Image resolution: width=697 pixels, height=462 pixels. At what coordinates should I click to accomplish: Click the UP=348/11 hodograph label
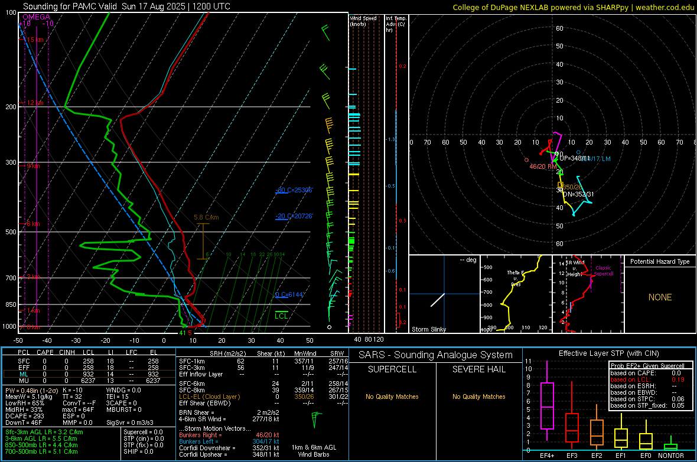coord(574,158)
